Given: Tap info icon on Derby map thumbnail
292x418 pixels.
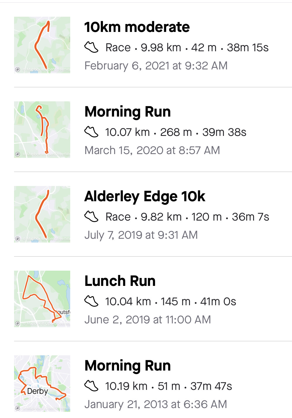Looking at the screenshot, I should [x=18, y=408].
